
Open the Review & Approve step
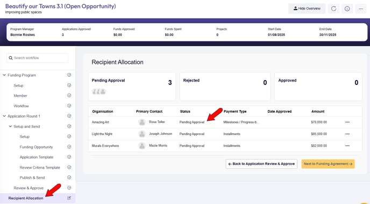(x=29, y=188)
